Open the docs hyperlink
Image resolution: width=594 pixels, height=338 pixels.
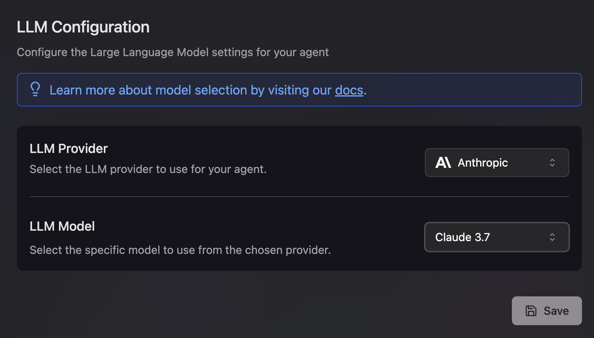tap(348, 90)
